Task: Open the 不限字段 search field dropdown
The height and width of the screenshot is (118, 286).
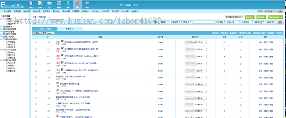Action: (220, 22)
